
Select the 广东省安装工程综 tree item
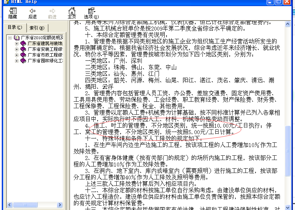[x=45, y=49]
